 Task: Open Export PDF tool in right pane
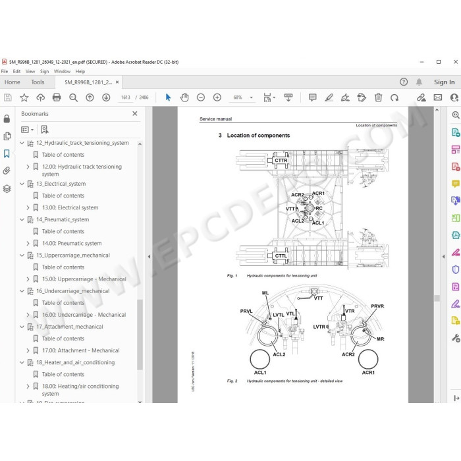(456, 132)
